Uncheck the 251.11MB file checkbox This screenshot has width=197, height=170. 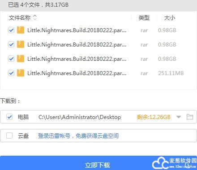(11, 73)
